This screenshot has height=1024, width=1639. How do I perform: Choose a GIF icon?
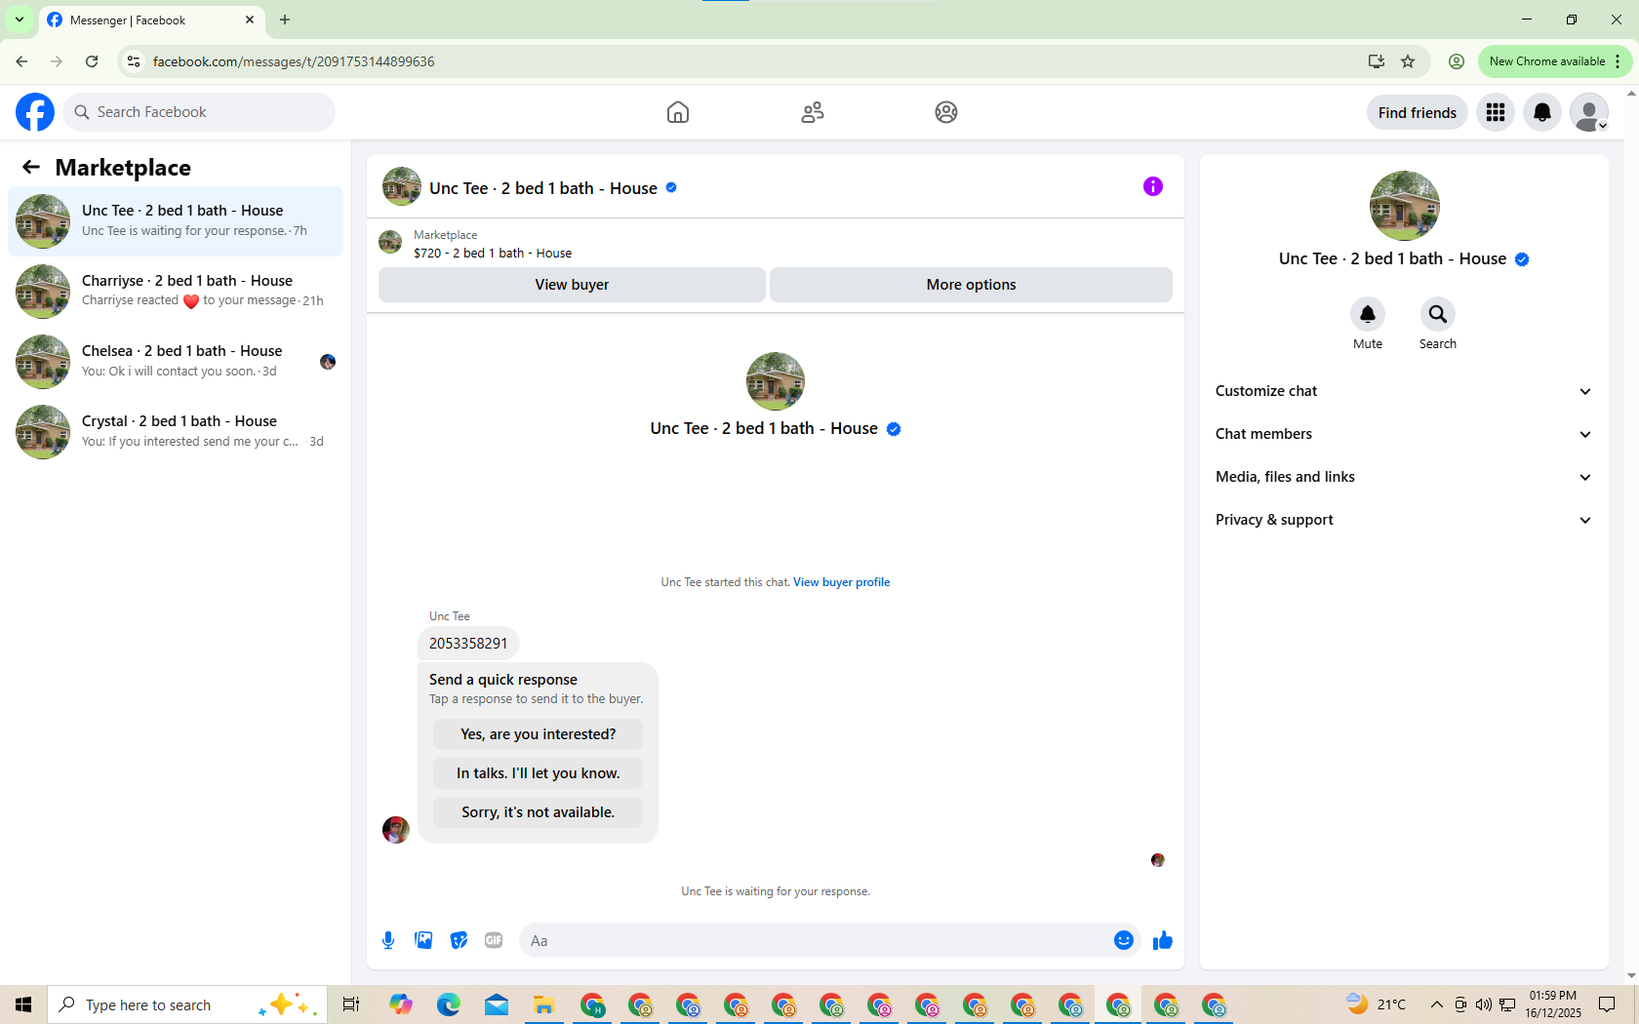point(494,940)
